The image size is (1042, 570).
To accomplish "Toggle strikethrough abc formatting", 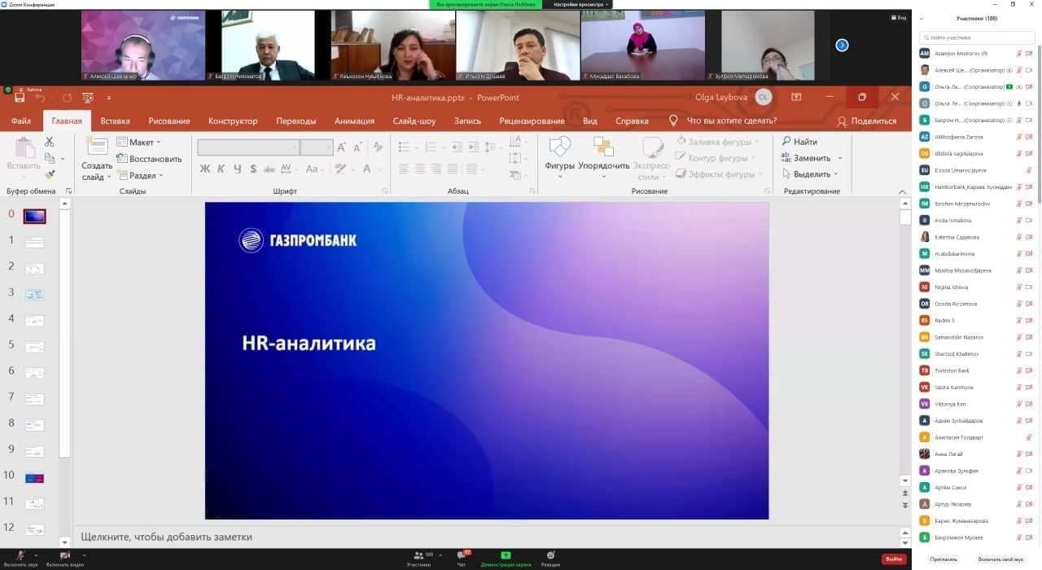I will click(x=269, y=169).
